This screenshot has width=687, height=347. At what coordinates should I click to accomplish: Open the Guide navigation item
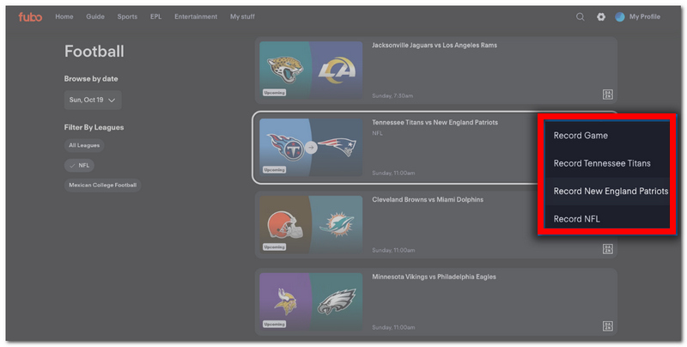click(95, 16)
